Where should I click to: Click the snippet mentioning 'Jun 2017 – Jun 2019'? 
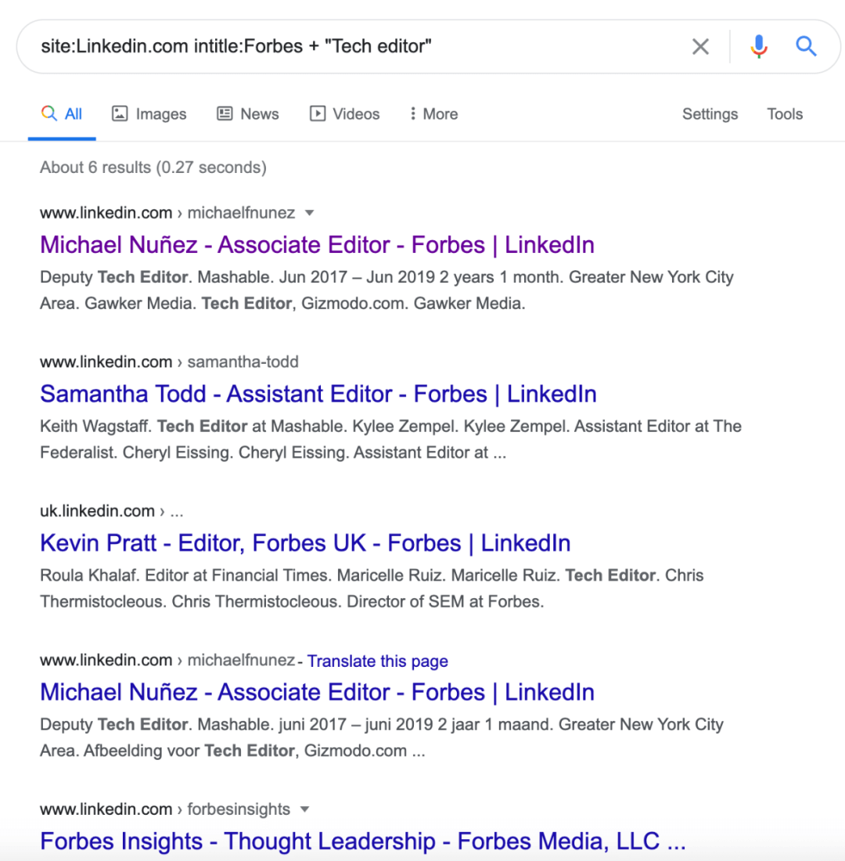(x=387, y=290)
